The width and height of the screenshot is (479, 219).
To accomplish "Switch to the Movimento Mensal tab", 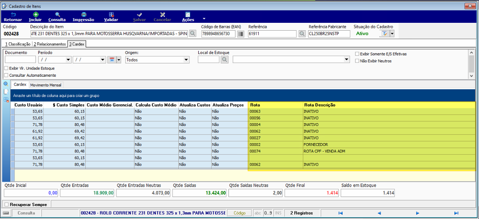I will pos(46,85).
